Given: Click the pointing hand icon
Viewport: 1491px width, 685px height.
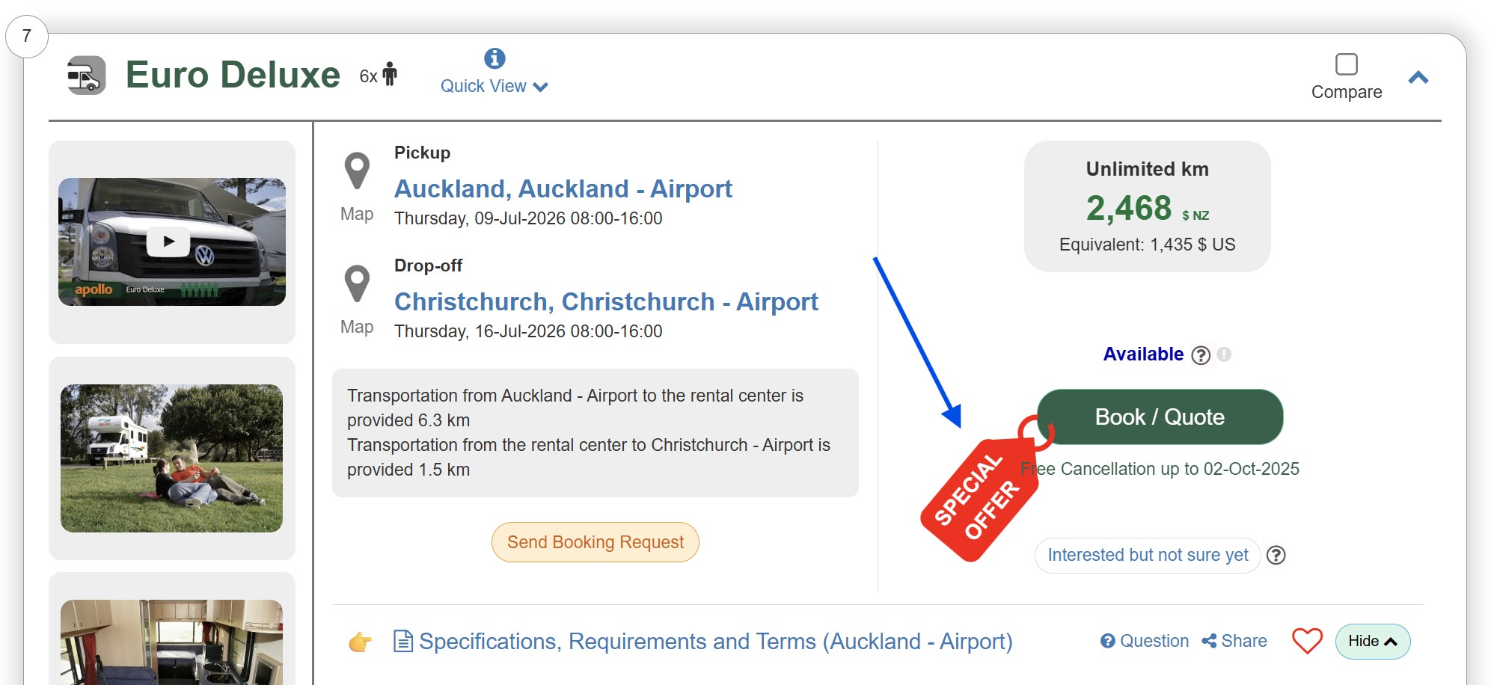Looking at the screenshot, I should (360, 642).
